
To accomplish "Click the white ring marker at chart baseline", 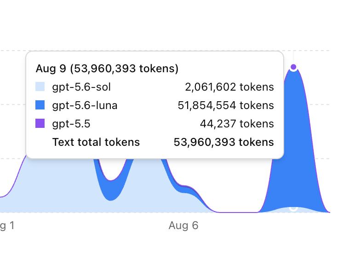I will pos(293,208).
